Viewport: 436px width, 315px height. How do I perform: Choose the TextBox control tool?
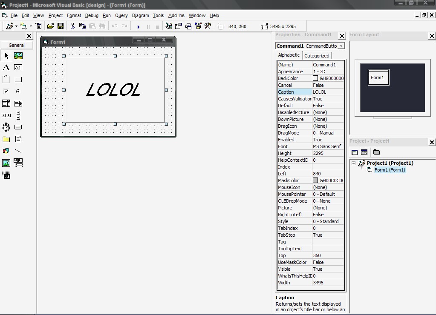coord(18,67)
